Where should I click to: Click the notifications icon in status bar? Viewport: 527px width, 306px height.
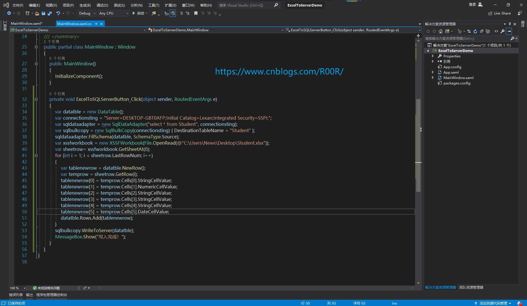point(519,303)
